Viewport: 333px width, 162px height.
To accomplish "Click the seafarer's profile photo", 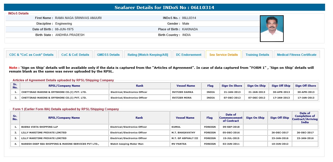I will tap(272, 29).
